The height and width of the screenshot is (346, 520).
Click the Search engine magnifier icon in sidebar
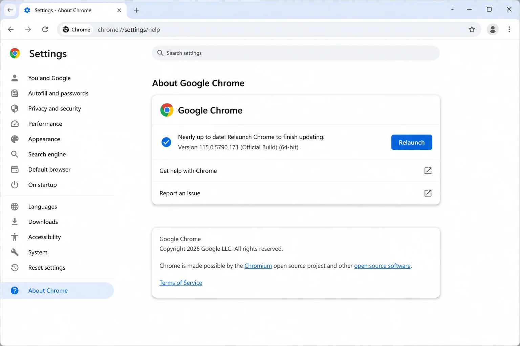[x=15, y=154]
